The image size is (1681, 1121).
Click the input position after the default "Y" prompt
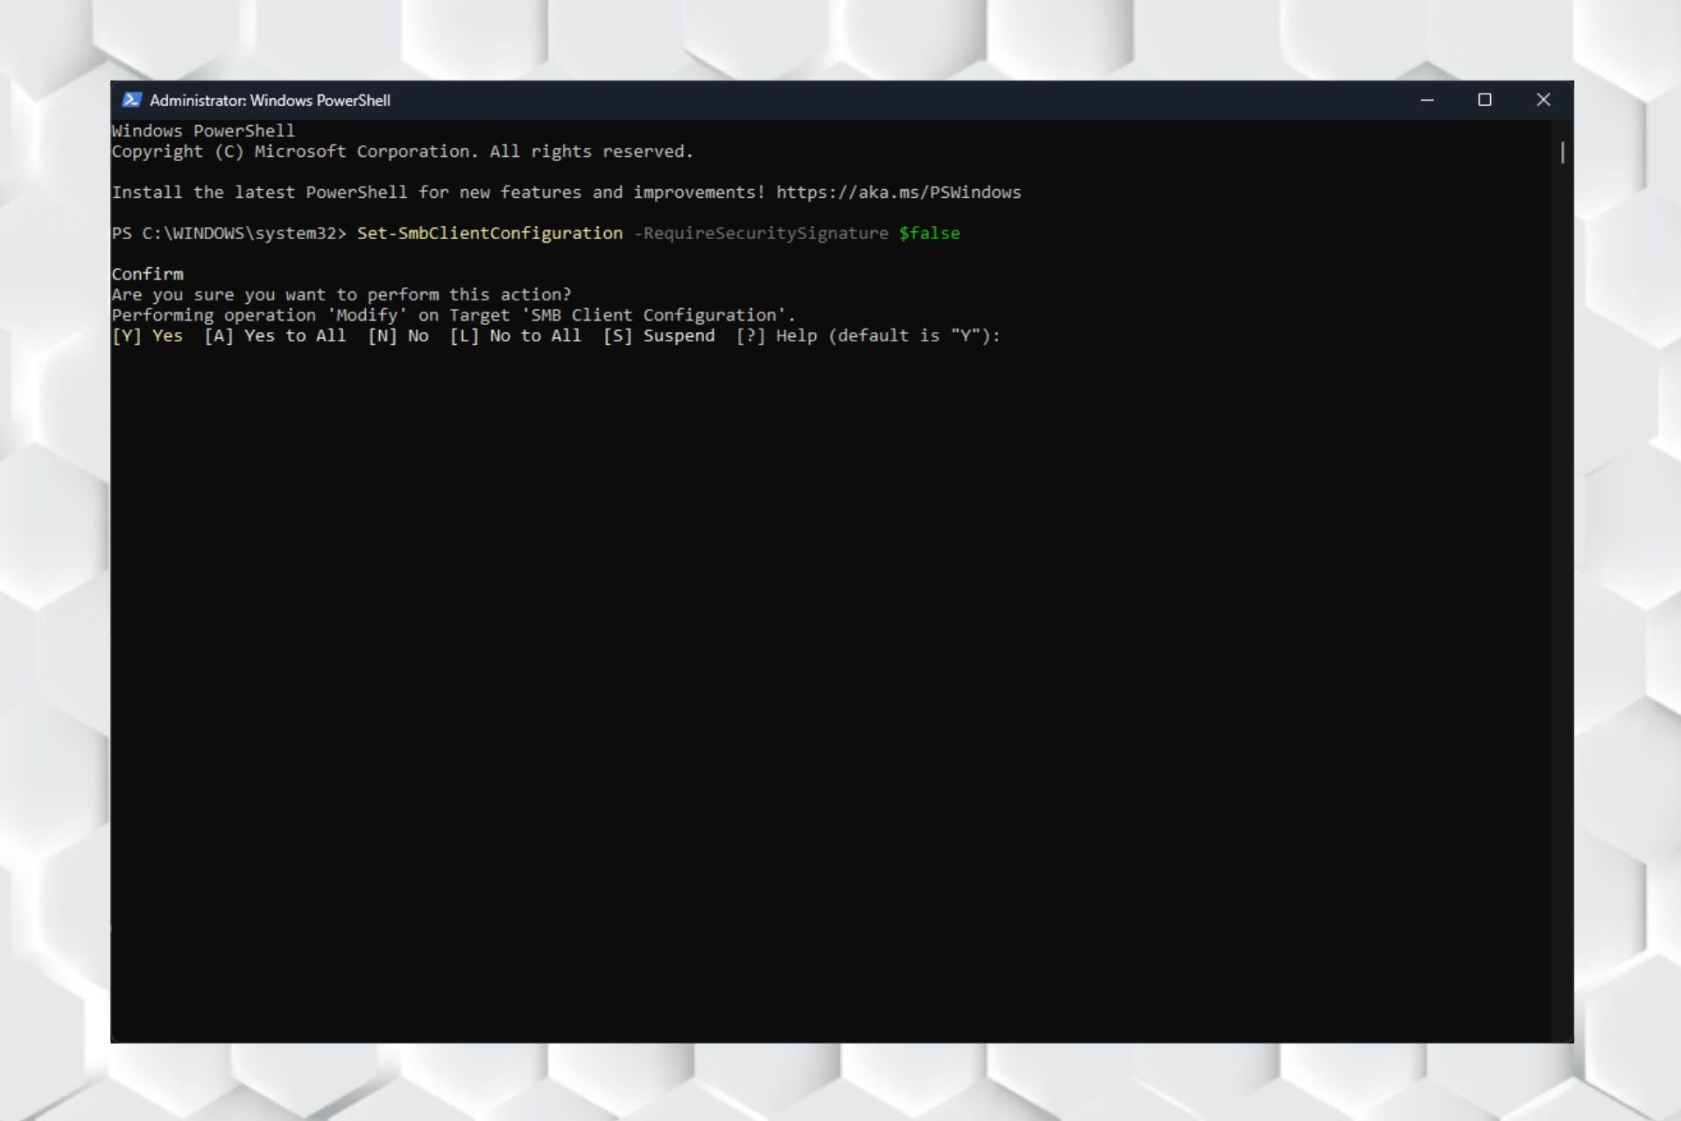point(1012,336)
